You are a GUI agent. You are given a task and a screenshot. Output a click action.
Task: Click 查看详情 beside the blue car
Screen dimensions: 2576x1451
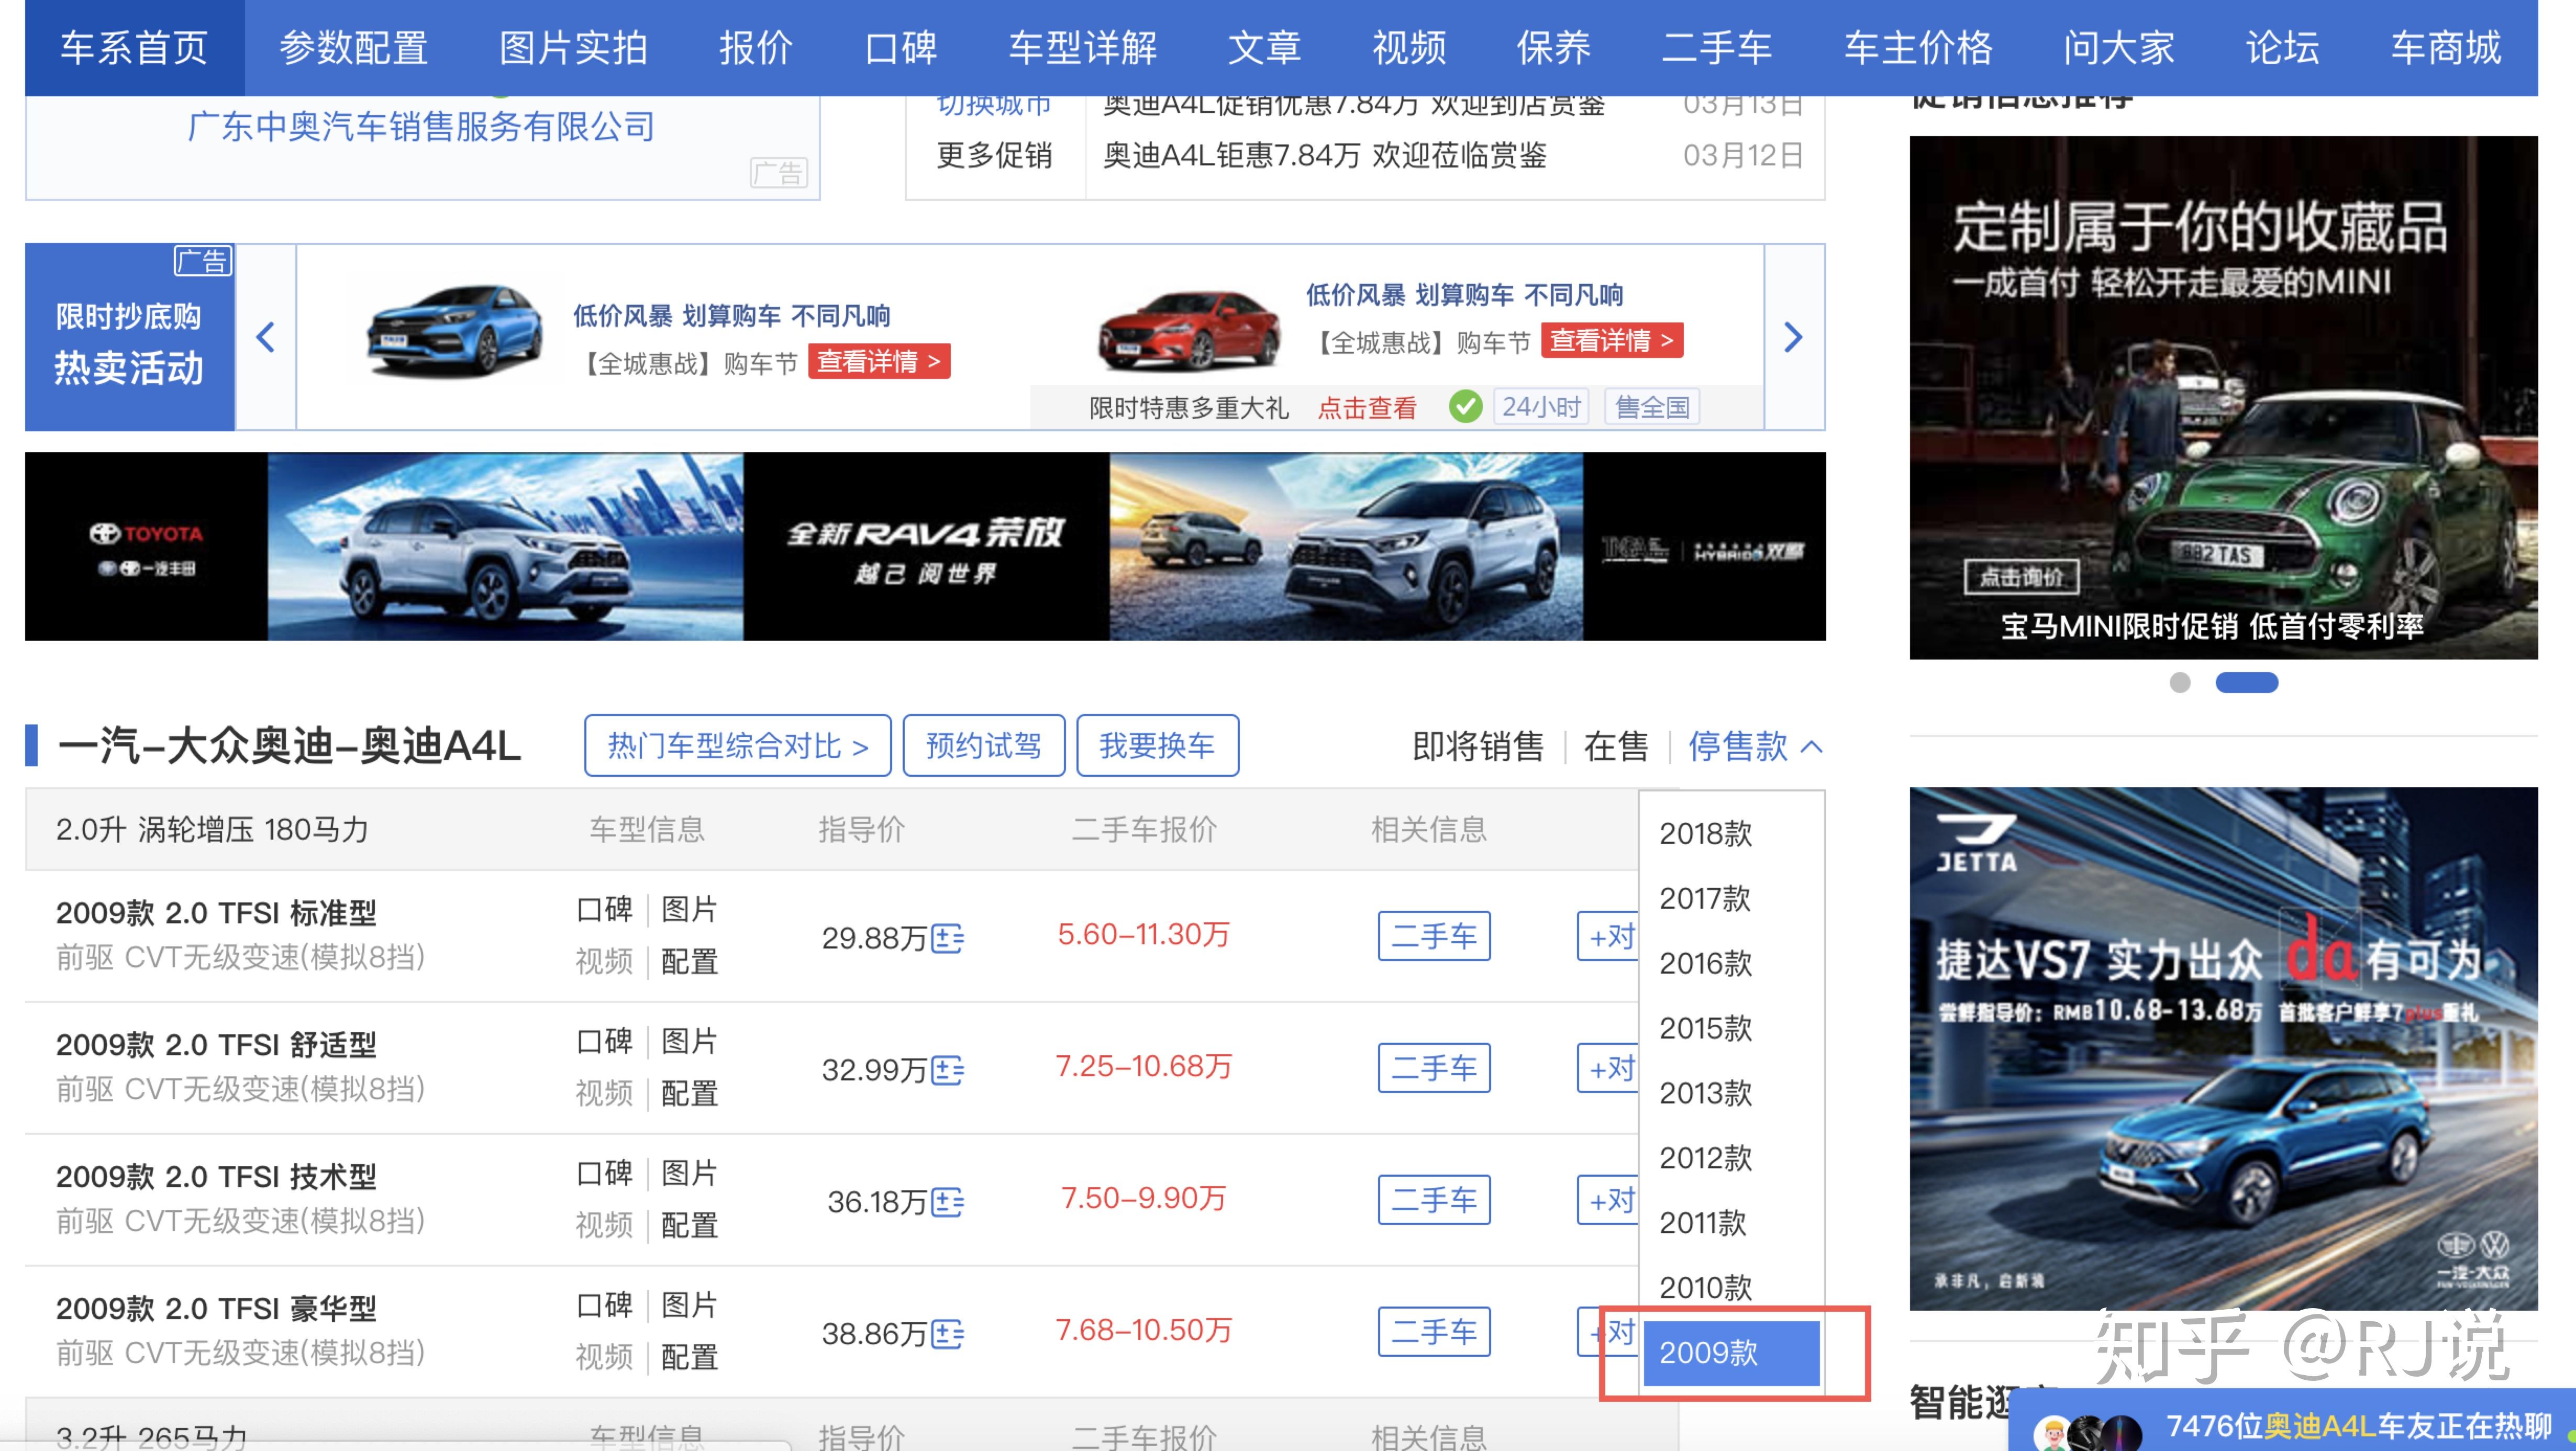(x=879, y=361)
